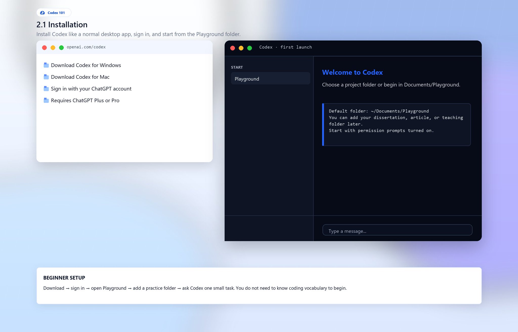
Task: Minimize the Codex first launch window
Action: [x=241, y=48]
